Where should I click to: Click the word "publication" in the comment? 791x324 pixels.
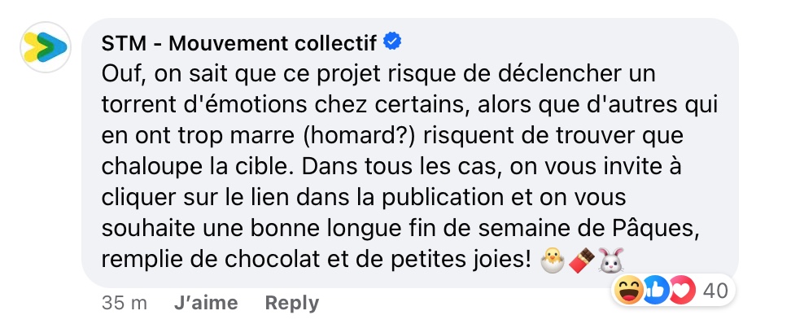coord(443,198)
